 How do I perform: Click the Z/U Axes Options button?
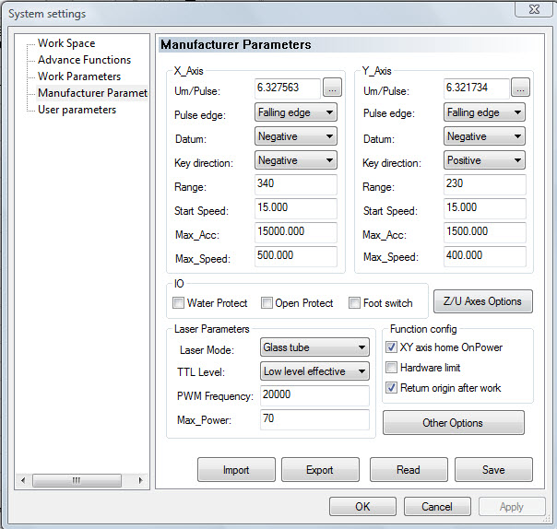tap(482, 301)
